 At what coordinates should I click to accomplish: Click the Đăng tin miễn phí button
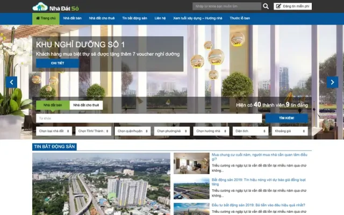[292, 6]
